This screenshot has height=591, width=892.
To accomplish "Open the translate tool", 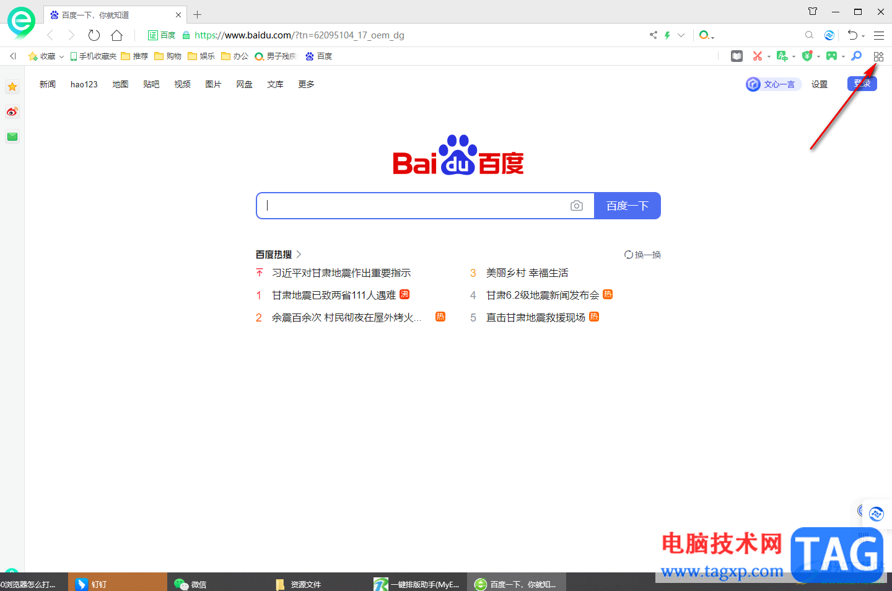I will (x=782, y=56).
